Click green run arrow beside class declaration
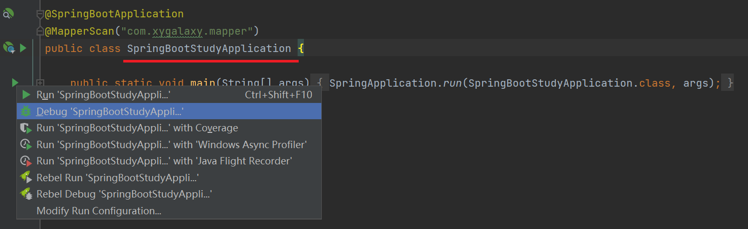The image size is (748, 229). pyautogui.click(x=23, y=48)
